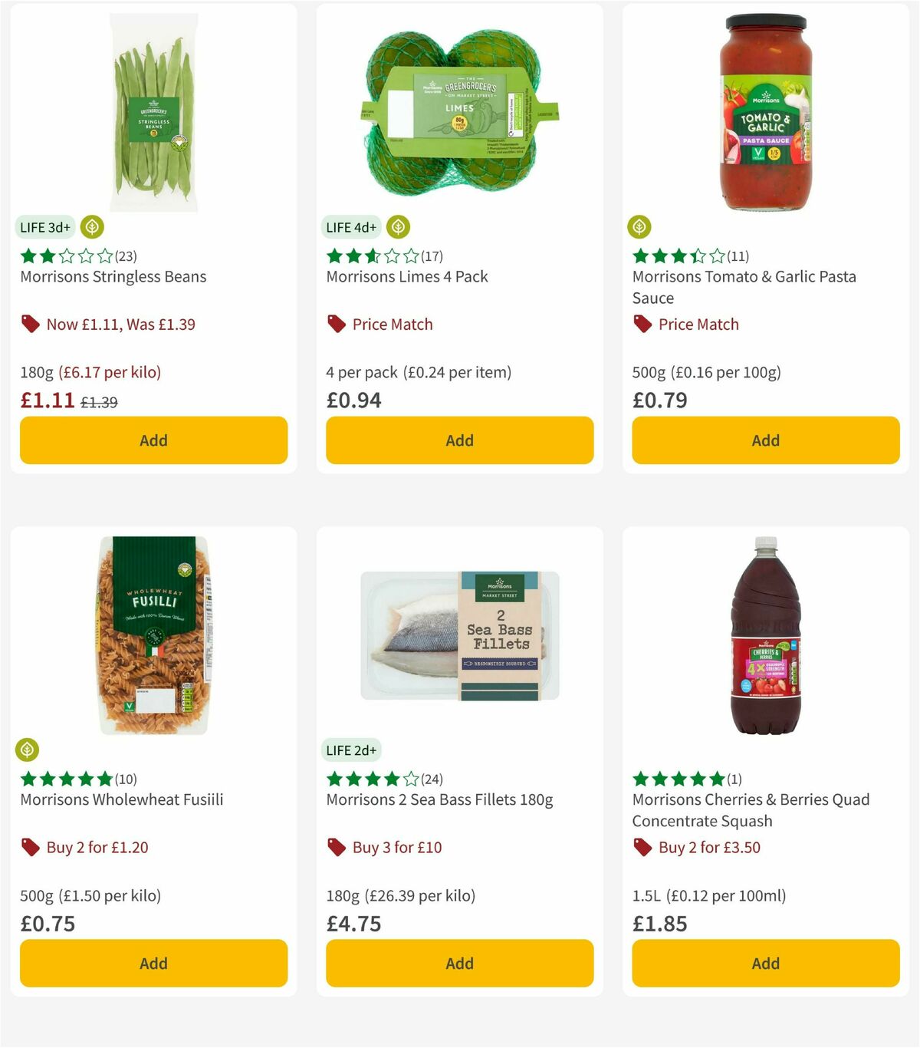Click the sustainability leaf icon on Stringless Beans

pyautogui.click(x=91, y=227)
